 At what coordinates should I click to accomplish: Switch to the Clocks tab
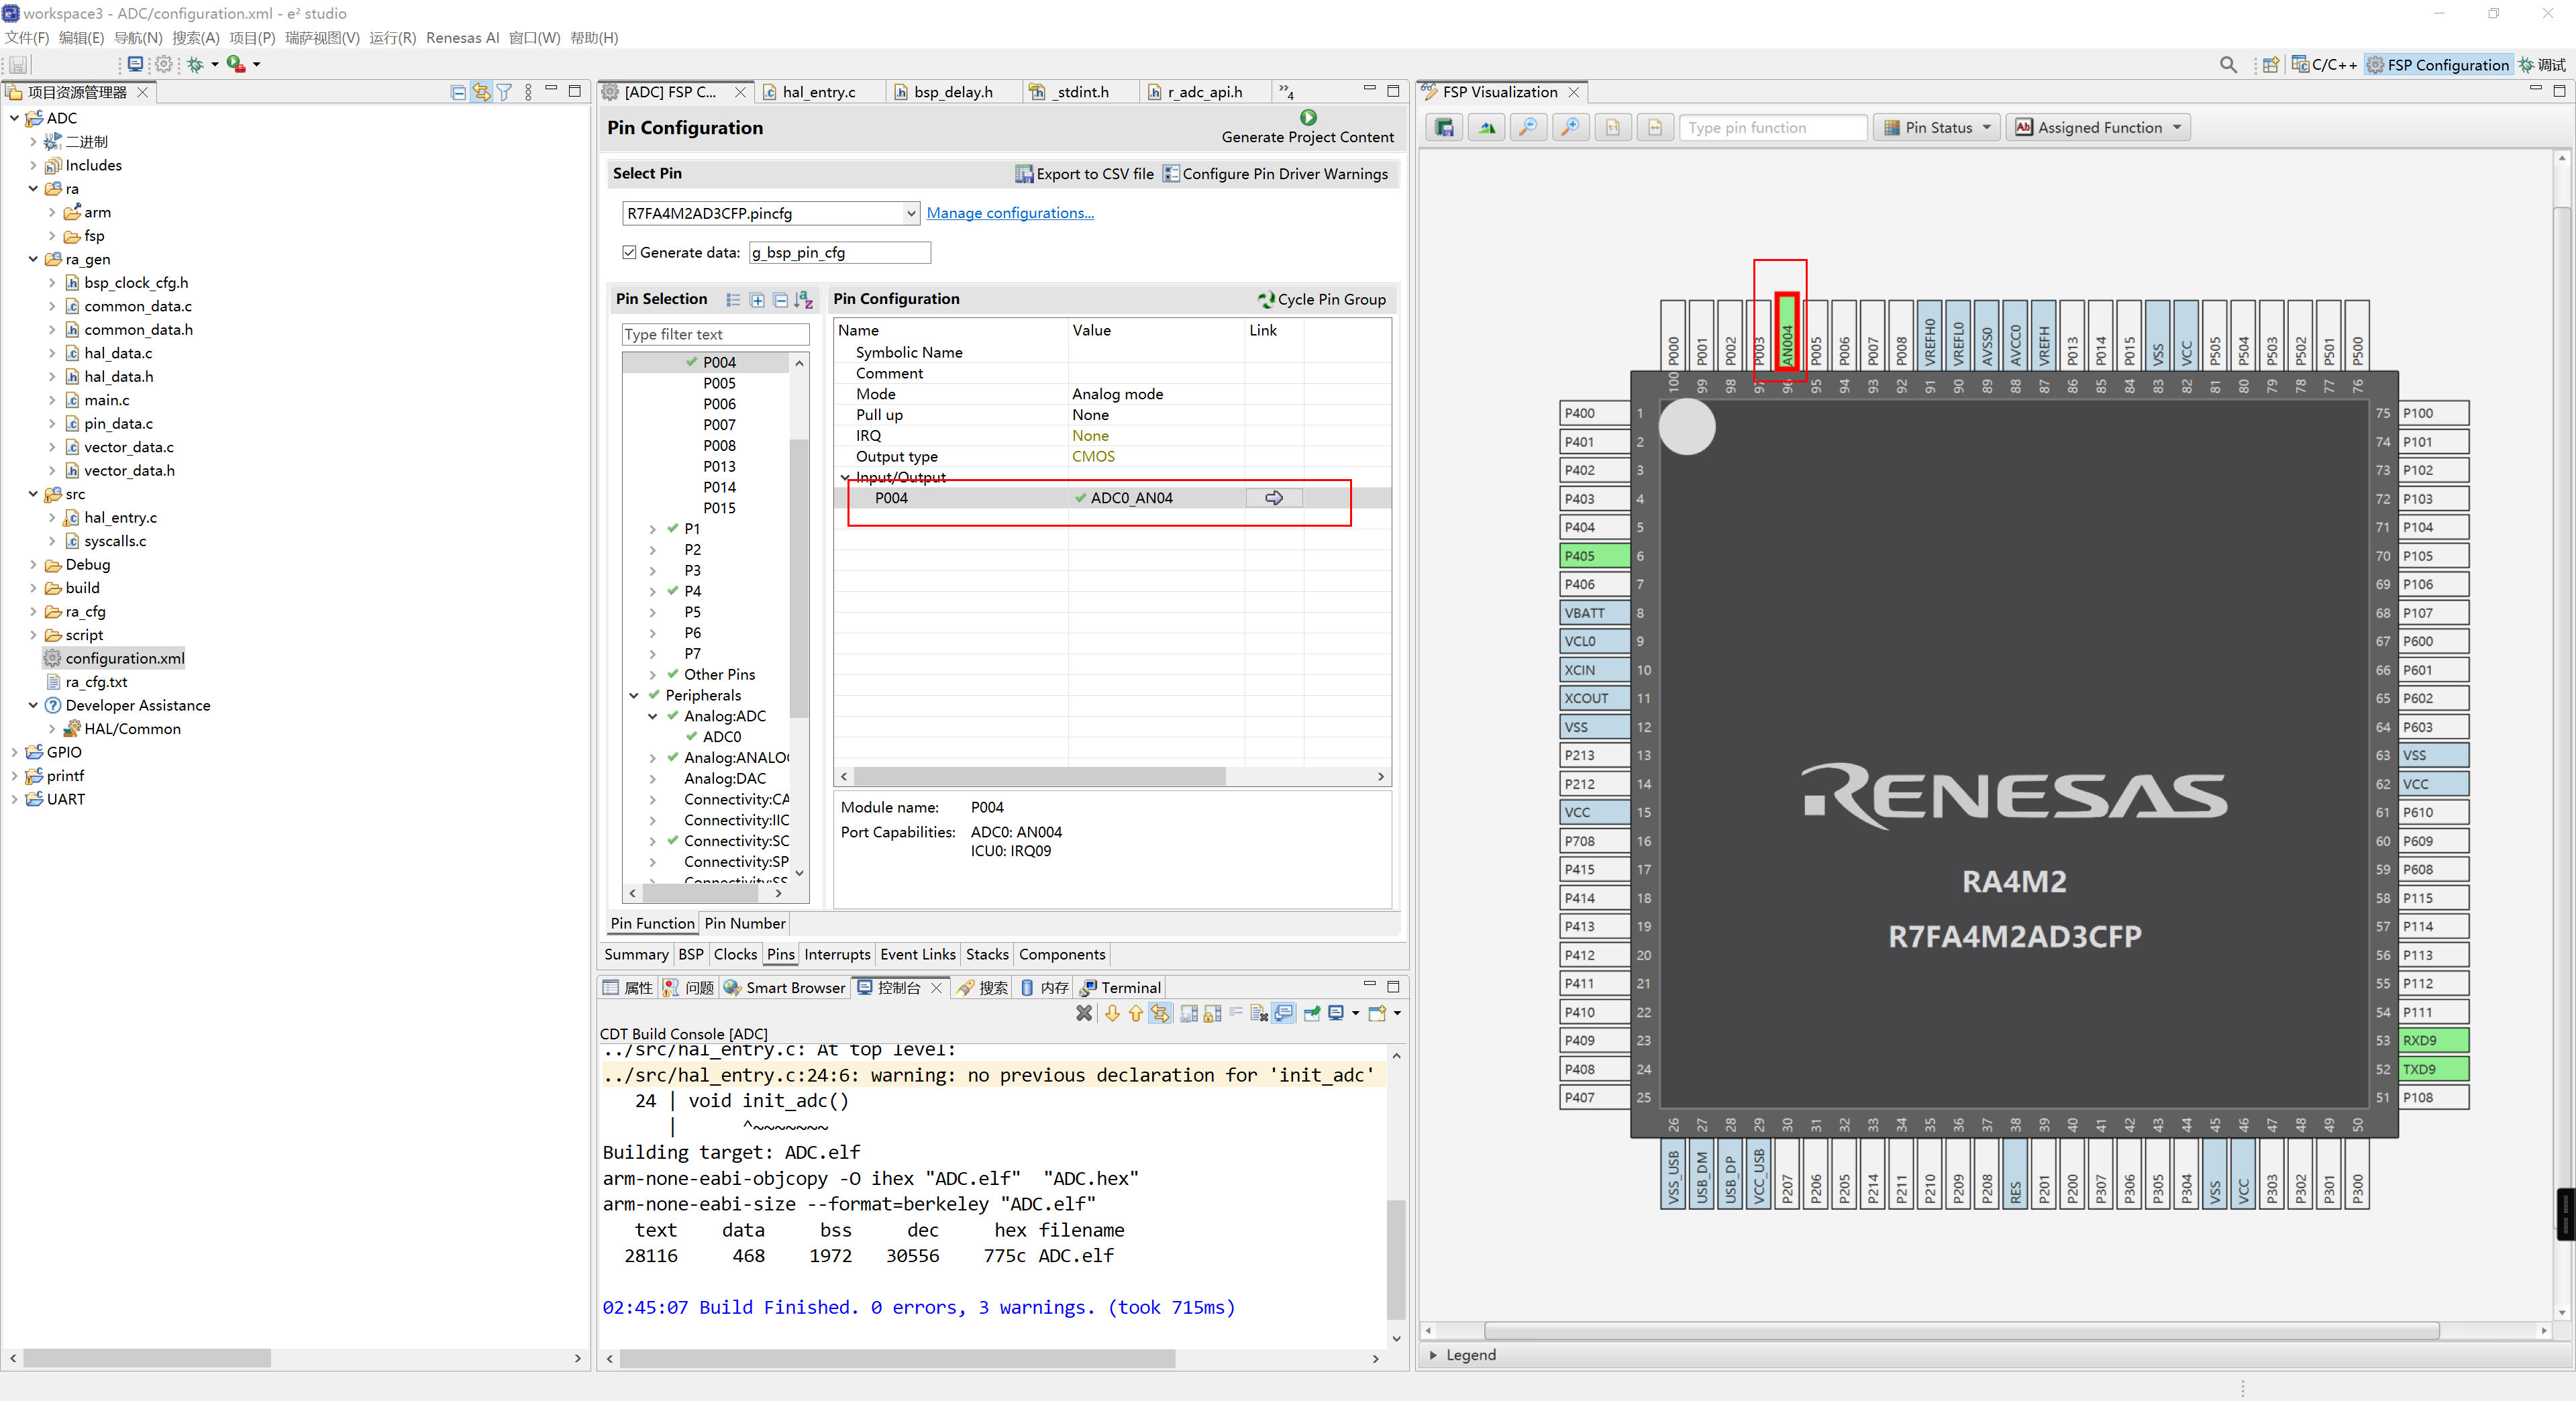tap(735, 955)
